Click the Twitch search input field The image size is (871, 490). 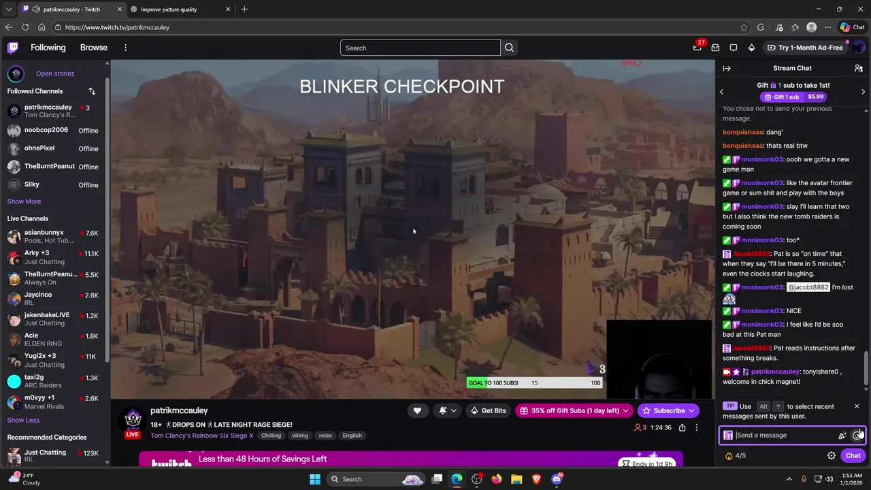click(x=420, y=48)
